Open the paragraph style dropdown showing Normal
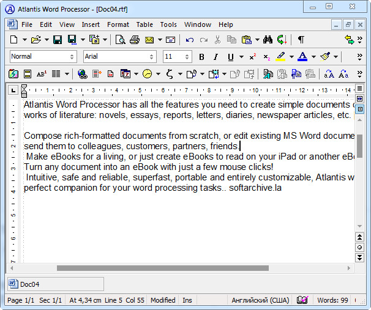 (72, 56)
